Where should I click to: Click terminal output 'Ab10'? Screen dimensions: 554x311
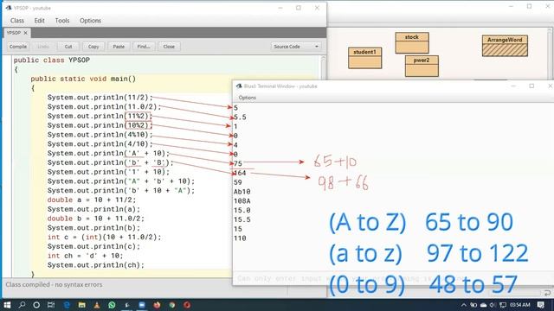point(242,192)
